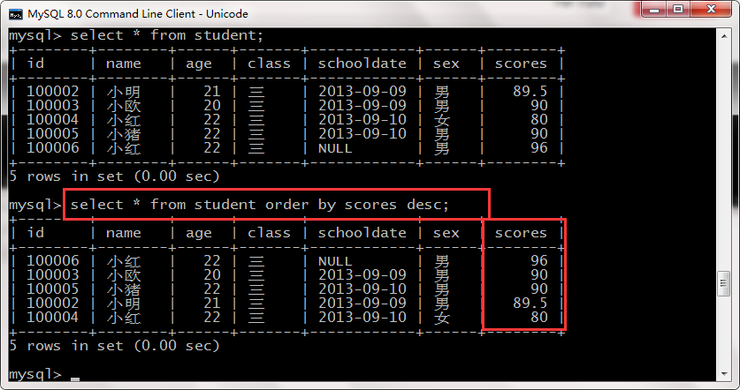
Task: Click name 小猪 in the first table
Action: 123,134
